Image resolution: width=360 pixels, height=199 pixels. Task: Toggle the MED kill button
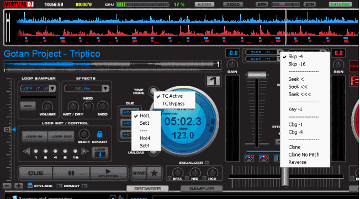[x=187, y=178]
